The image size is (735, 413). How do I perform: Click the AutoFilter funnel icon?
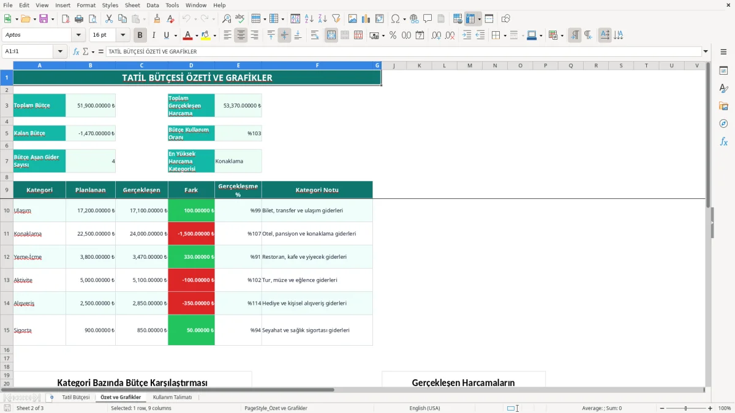[x=336, y=19]
